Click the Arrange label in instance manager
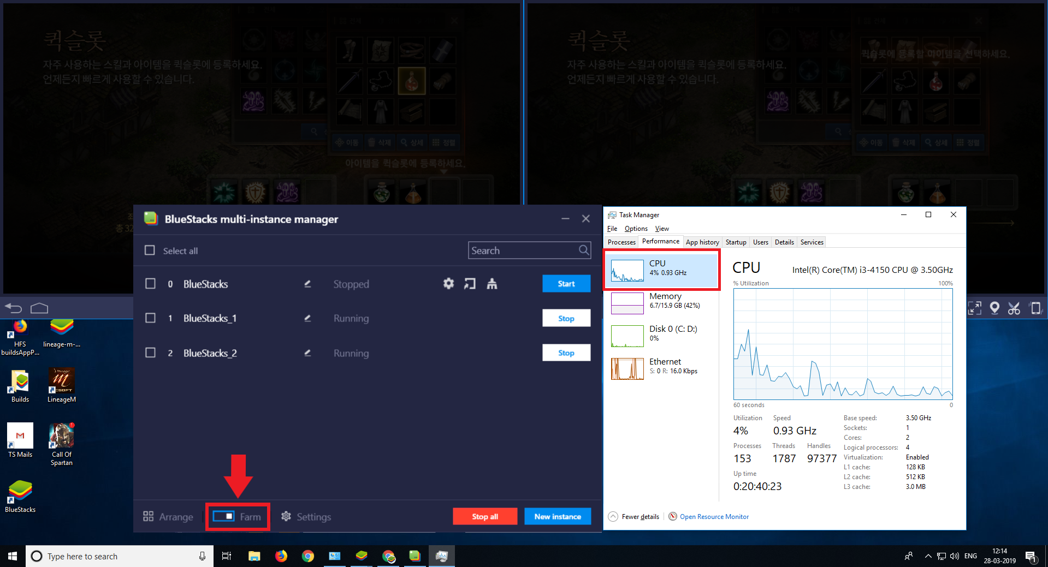The width and height of the screenshot is (1048, 567). (176, 517)
